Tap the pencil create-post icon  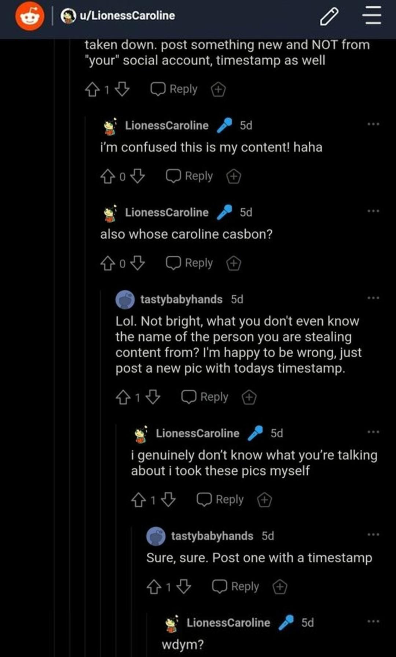coord(329,17)
